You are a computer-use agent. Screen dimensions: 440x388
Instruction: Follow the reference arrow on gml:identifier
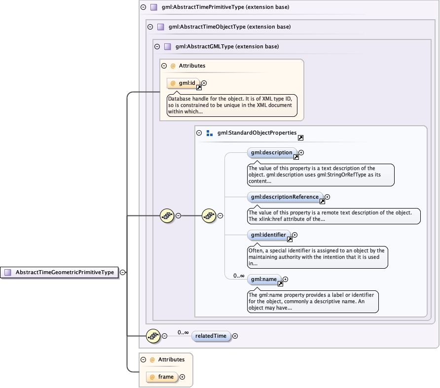(290, 239)
